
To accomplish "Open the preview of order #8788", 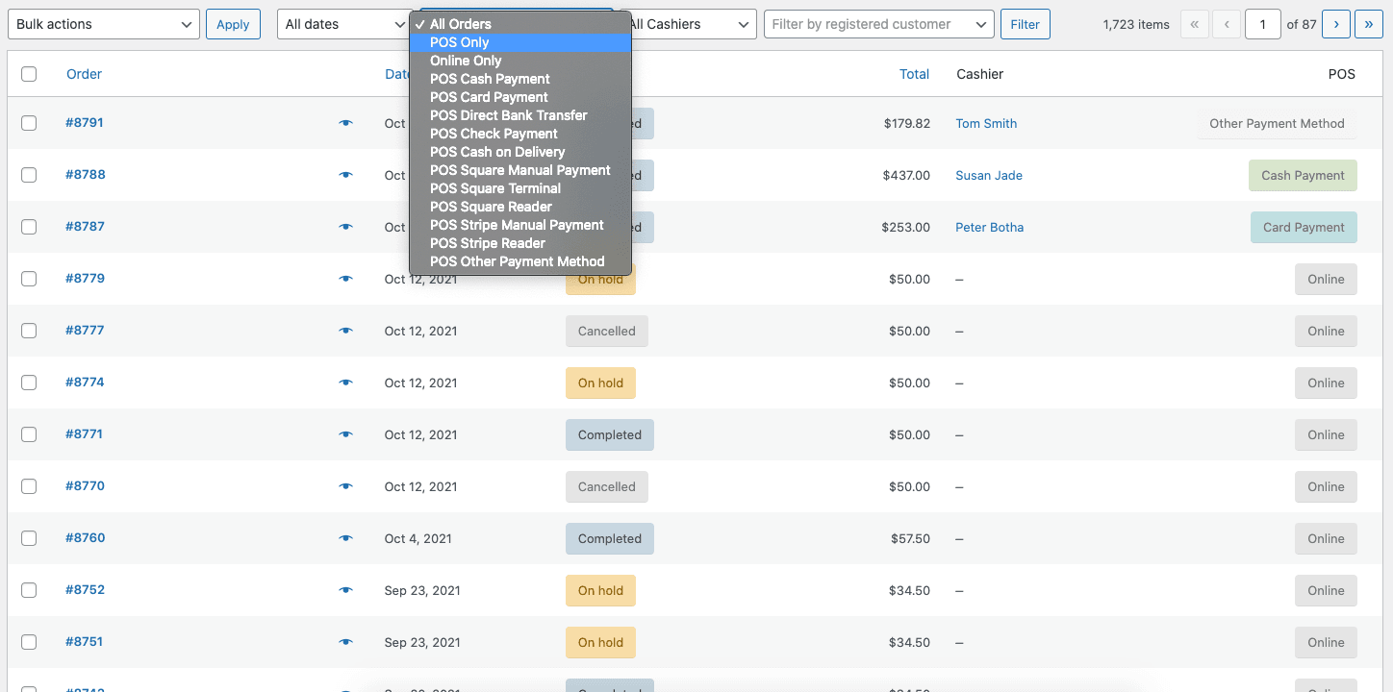I will [345, 175].
